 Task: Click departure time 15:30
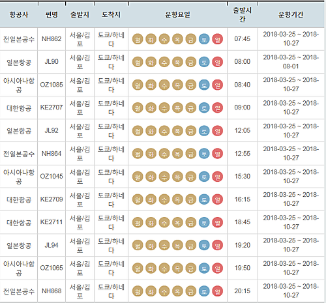click(x=243, y=176)
